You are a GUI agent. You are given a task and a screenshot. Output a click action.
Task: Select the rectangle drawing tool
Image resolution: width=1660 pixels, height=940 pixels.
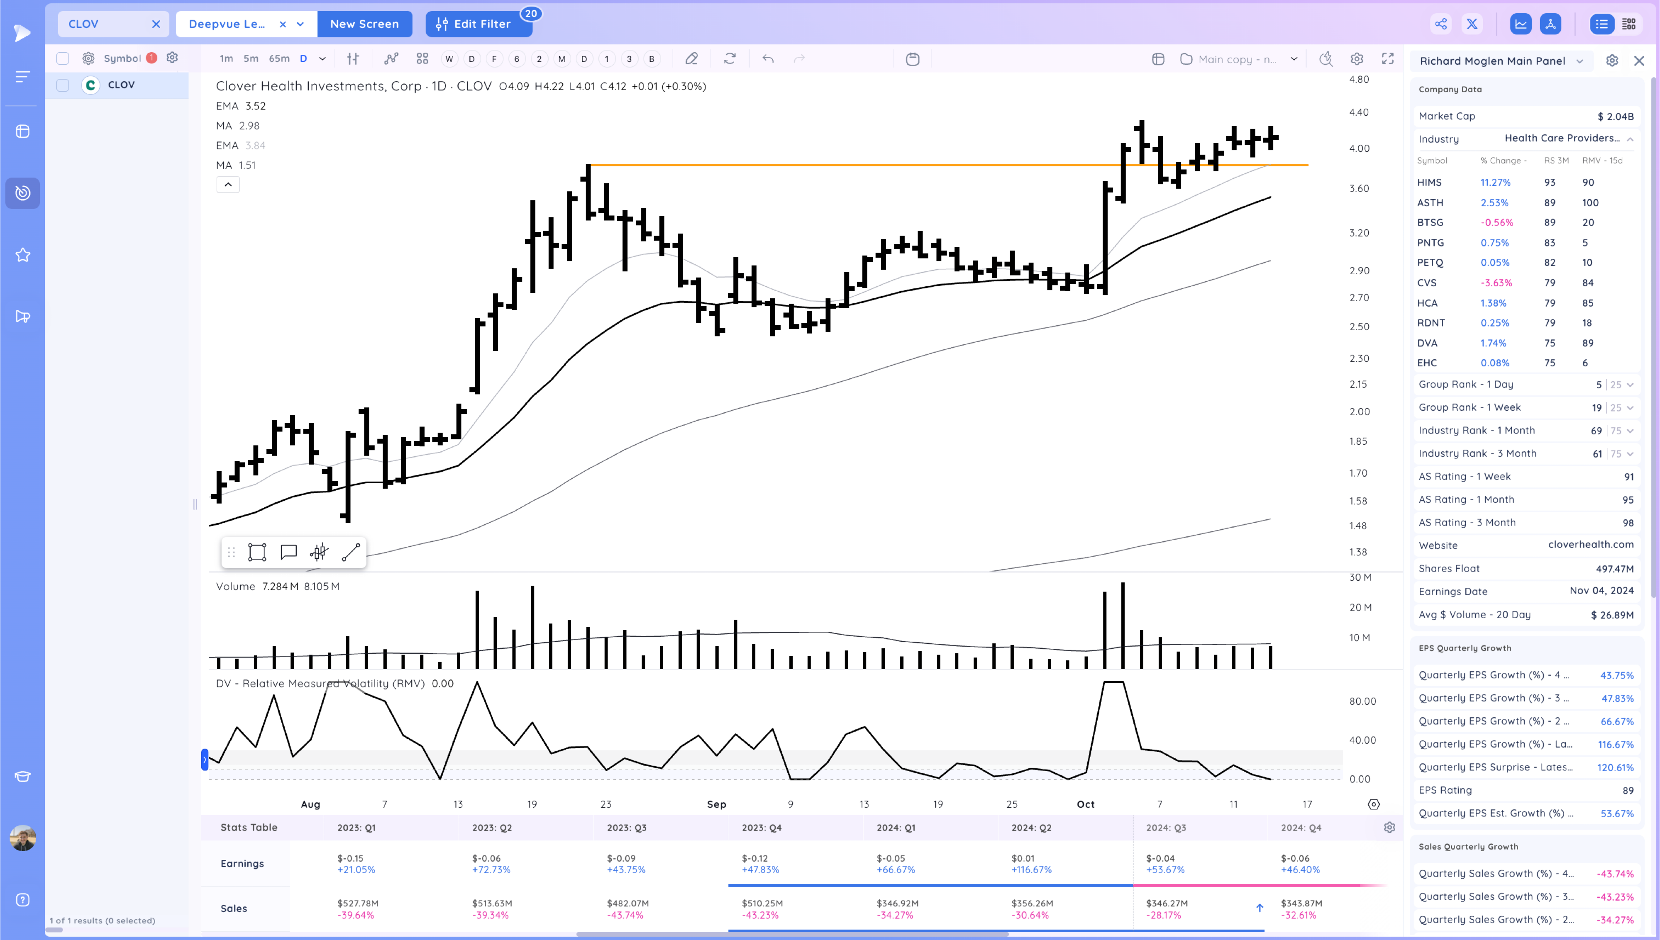(x=257, y=552)
